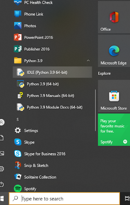This screenshot has height=205, width=130.
Task: Click the Type here to search box
Action: (x=64, y=199)
